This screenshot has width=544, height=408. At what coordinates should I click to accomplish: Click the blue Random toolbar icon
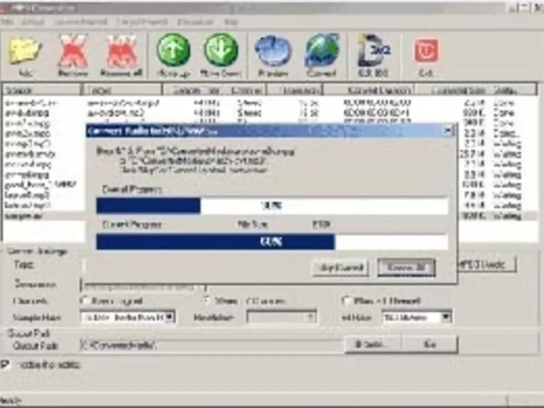pyautogui.click(x=273, y=50)
